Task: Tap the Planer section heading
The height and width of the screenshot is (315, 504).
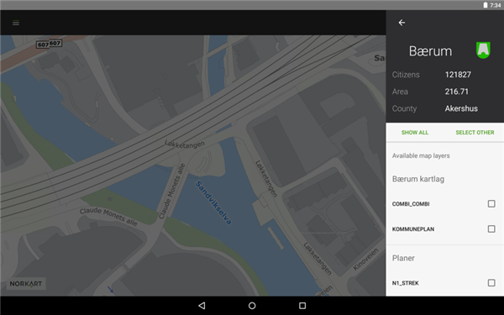Action: (403, 258)
